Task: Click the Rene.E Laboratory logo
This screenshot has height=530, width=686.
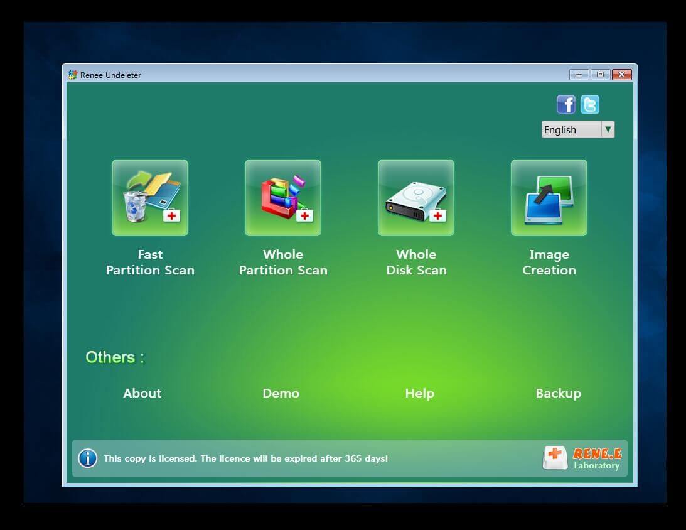Action: pos(582,458)
